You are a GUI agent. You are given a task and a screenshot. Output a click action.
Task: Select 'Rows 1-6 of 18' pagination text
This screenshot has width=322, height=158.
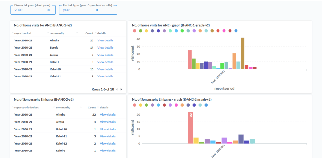click(103, 89)
